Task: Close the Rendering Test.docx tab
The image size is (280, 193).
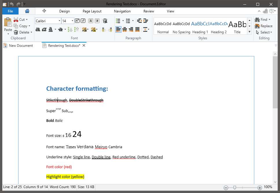Action: 84,45
